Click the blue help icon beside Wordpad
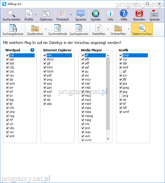The height and width of the screenshot is (183, 165). pyautogui.click(x=32, y=50)
